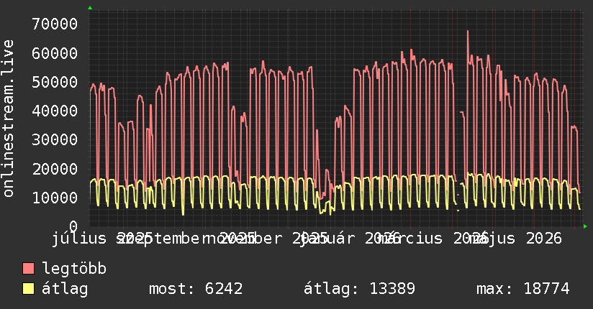593x309 pixels.
Task: Click the átlag legend label
Action: point(65,290)
